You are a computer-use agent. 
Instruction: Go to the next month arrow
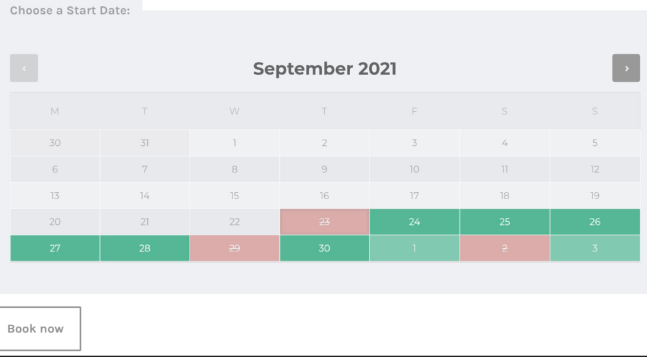point(626,68)
